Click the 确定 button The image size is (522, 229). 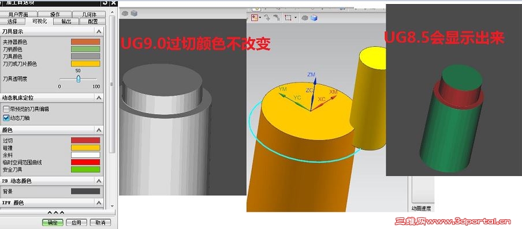[x=53, y=222]
